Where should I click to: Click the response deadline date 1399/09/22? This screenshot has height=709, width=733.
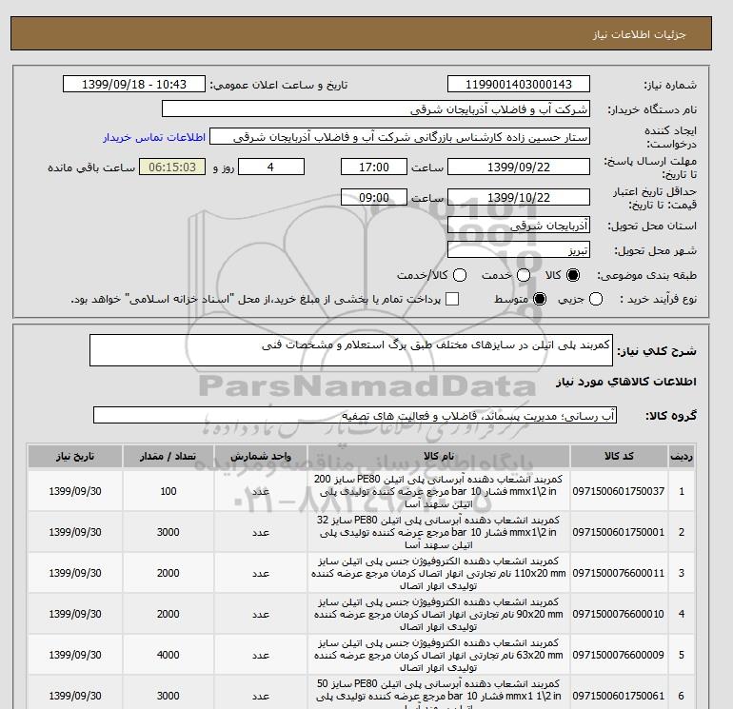519,167
